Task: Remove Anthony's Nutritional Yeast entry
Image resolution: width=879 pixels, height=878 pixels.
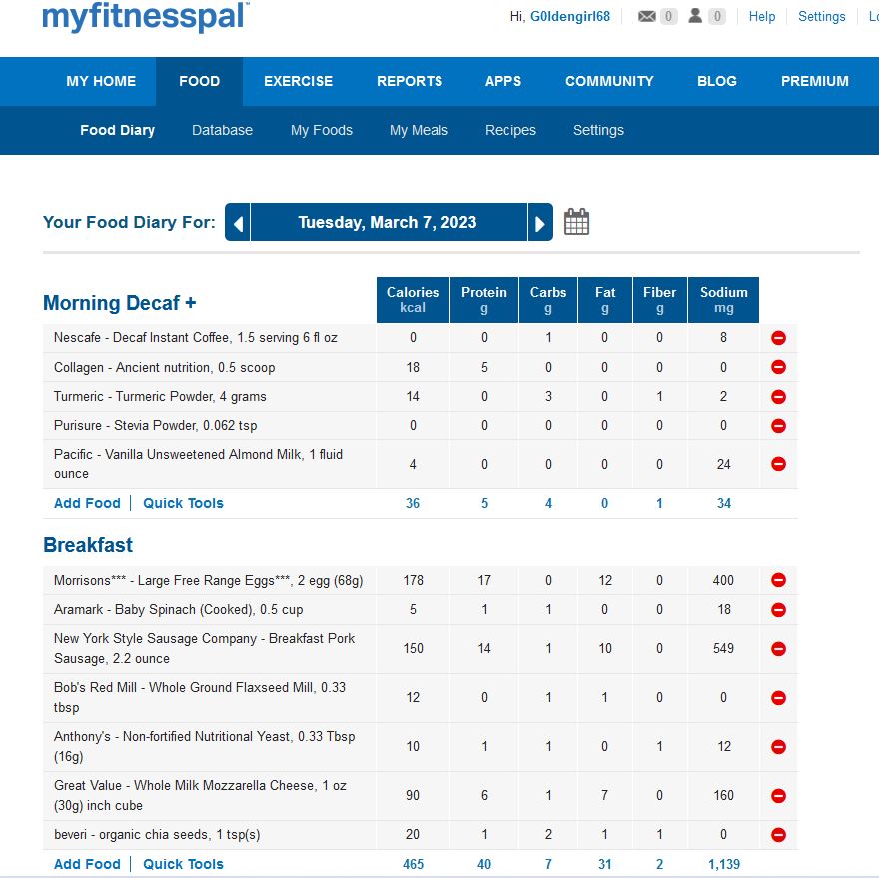Action: 778,747
